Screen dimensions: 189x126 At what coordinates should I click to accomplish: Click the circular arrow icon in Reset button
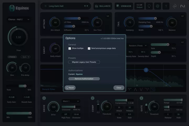point(67,88)
